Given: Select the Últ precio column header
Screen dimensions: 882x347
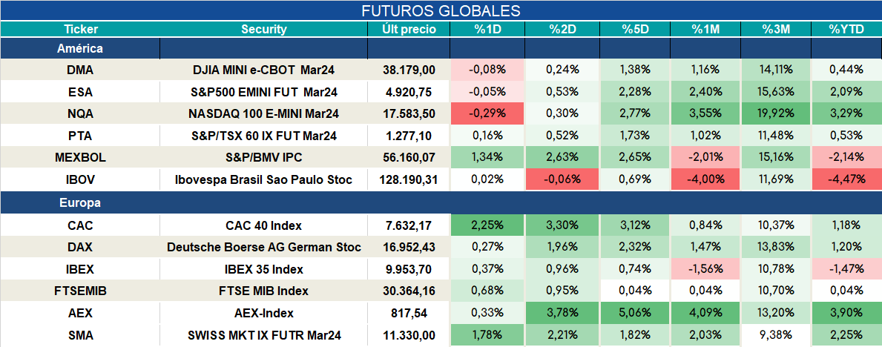Looking at the screenshot, I should pos(409,30).
